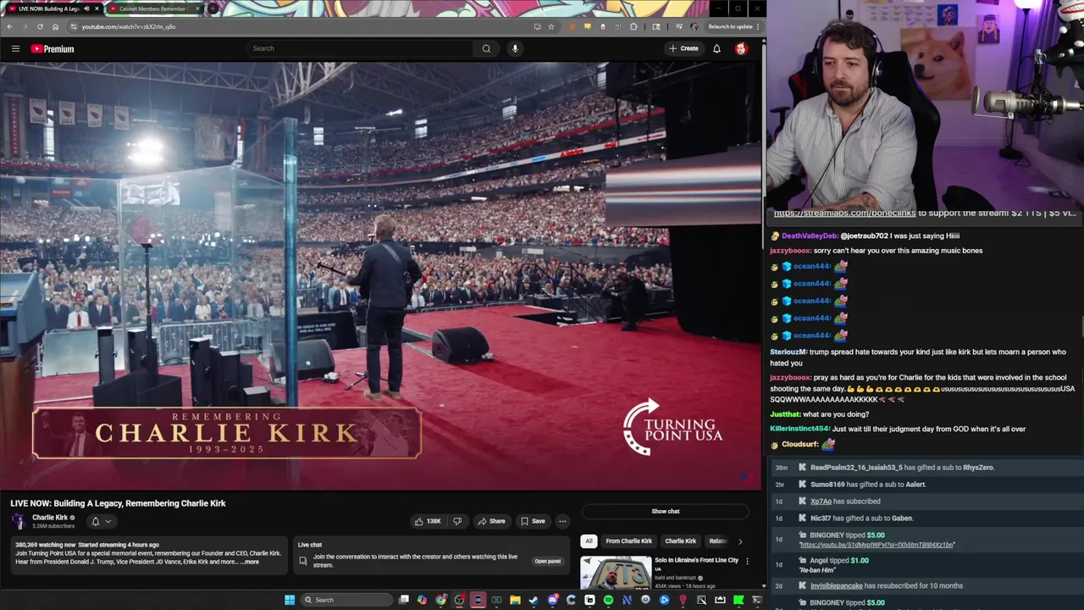Open the browser home page
The width and height of the screenshot is (1084, 610).
(55, 26)
